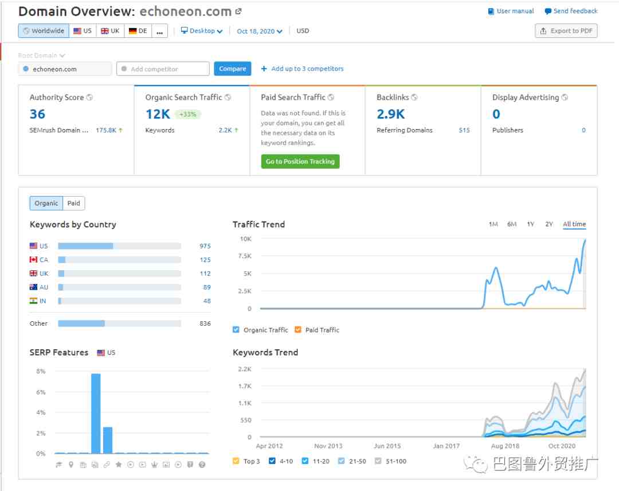Screen dimensions: 619x491
Task: Select the star SERP feature icon
Action: pyautogui.click(x=119, y=465)
